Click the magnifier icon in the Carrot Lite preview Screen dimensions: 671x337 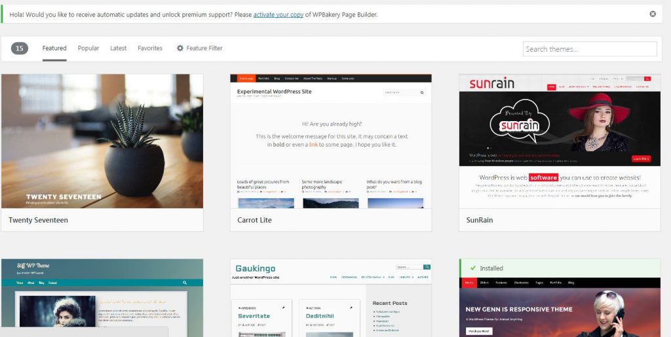(x=421, y=92)
